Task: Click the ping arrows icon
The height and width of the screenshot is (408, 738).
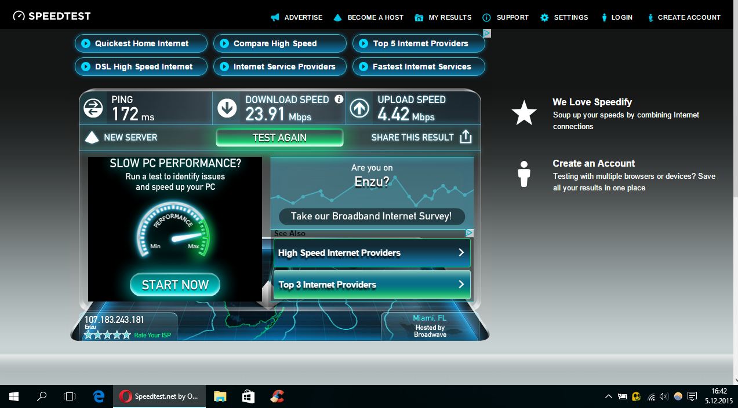Action: tap(93, 108)
